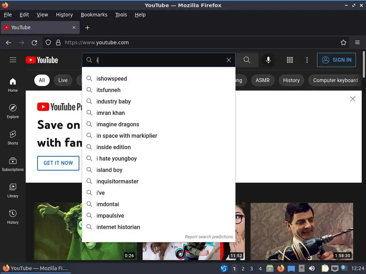
Task: Open a new Firefox tab
Action: 87,28
